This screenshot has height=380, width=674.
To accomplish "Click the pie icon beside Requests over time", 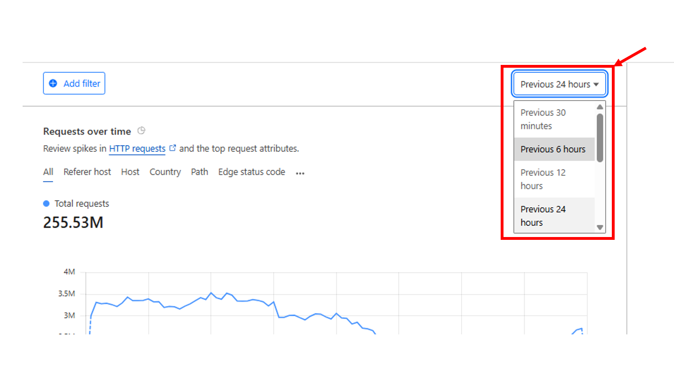I will (x=141, y=131).
